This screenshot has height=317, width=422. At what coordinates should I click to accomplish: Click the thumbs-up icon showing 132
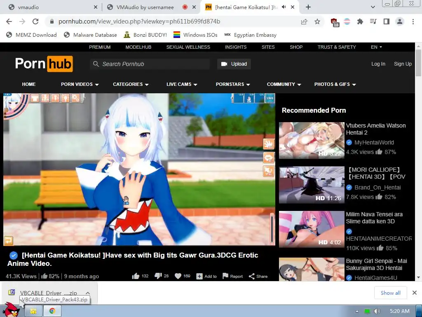click(x=136, y=276)
